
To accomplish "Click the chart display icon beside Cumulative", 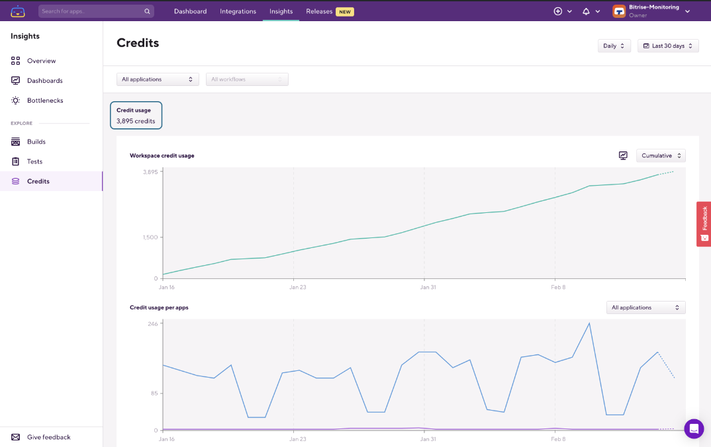I will 623,155.
